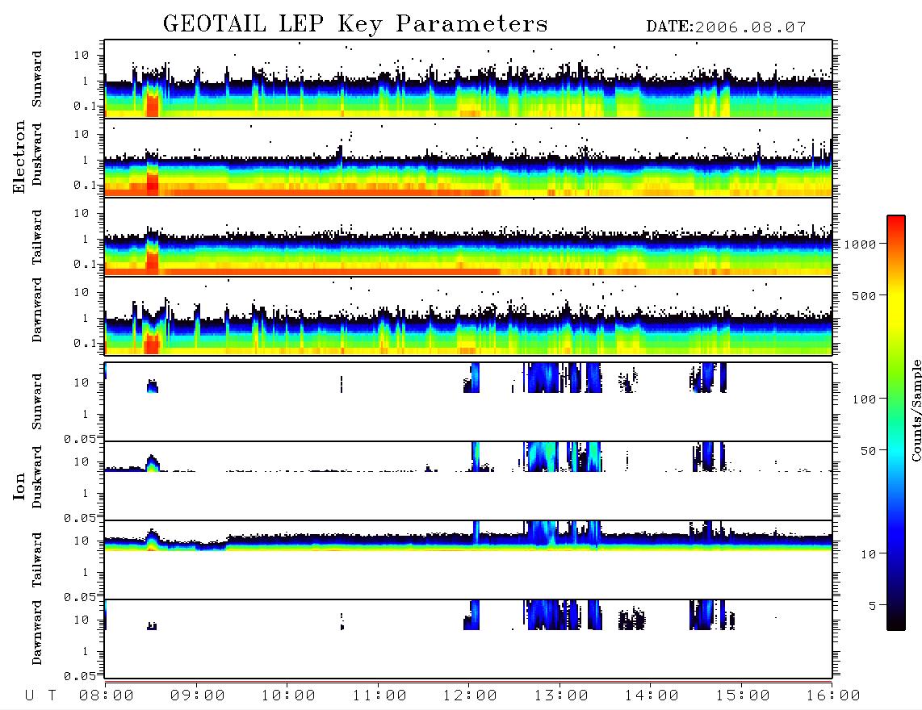The width and height of the screenshot is (922, 710).
Task: Select the Ion "Sunward" panel label
Action: tap(37, 402)
